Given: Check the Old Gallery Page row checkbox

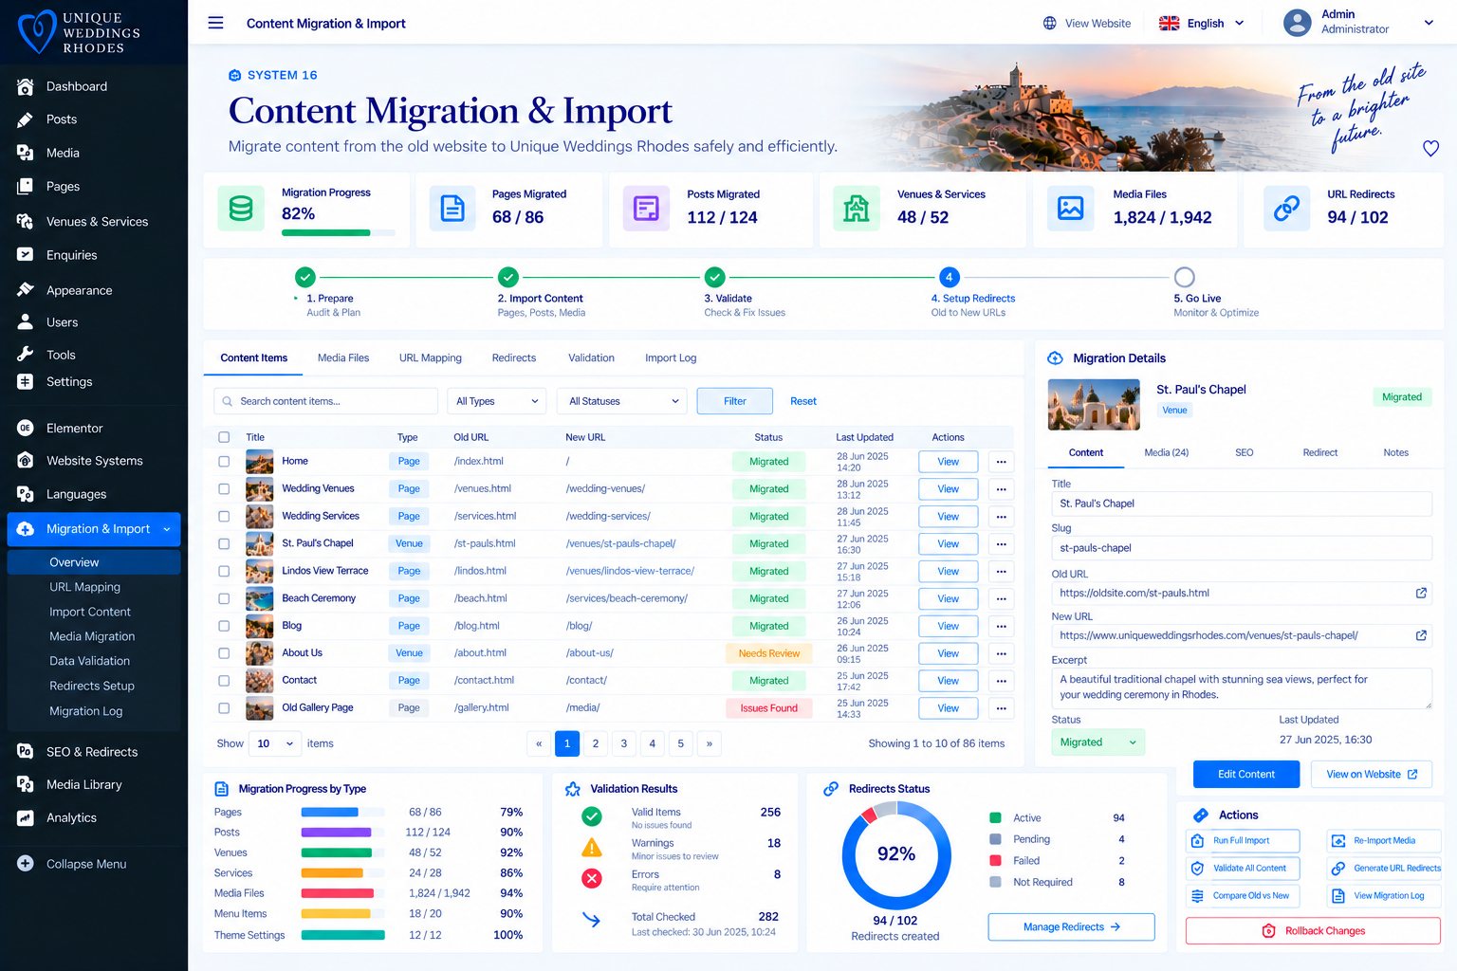Looking at the screenshot, I should tap(224, 708).
